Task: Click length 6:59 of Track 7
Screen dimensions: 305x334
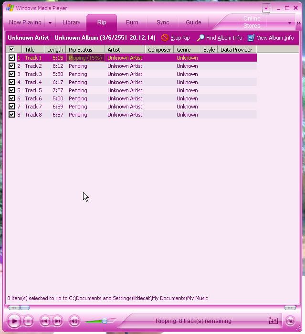Action: coord(58,107)
